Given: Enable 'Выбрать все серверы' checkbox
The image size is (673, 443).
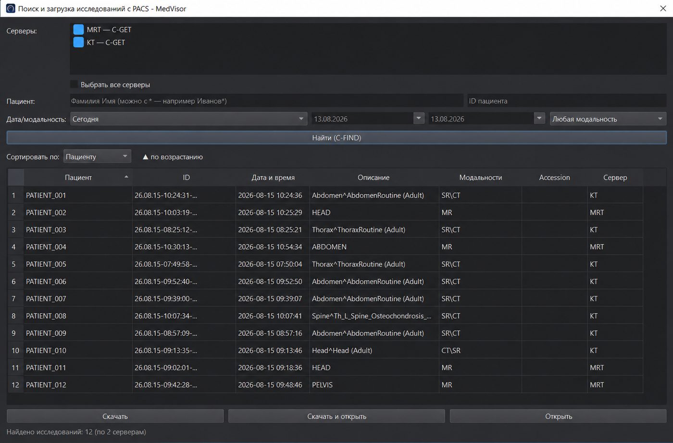Looking at the screenshot, I should click(x=74, y=85).
